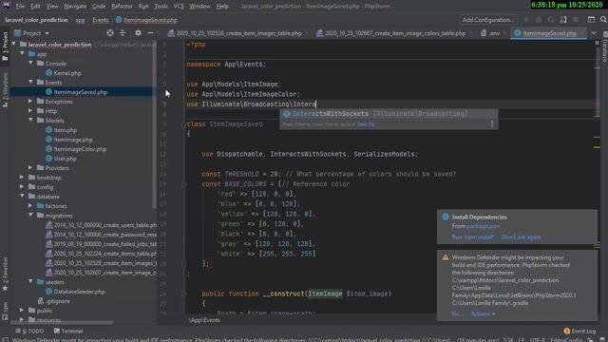Click UTF-8 encoding in status bar
Image resolution: width=608 pixels, height=342 pixels.
point(537,340)
